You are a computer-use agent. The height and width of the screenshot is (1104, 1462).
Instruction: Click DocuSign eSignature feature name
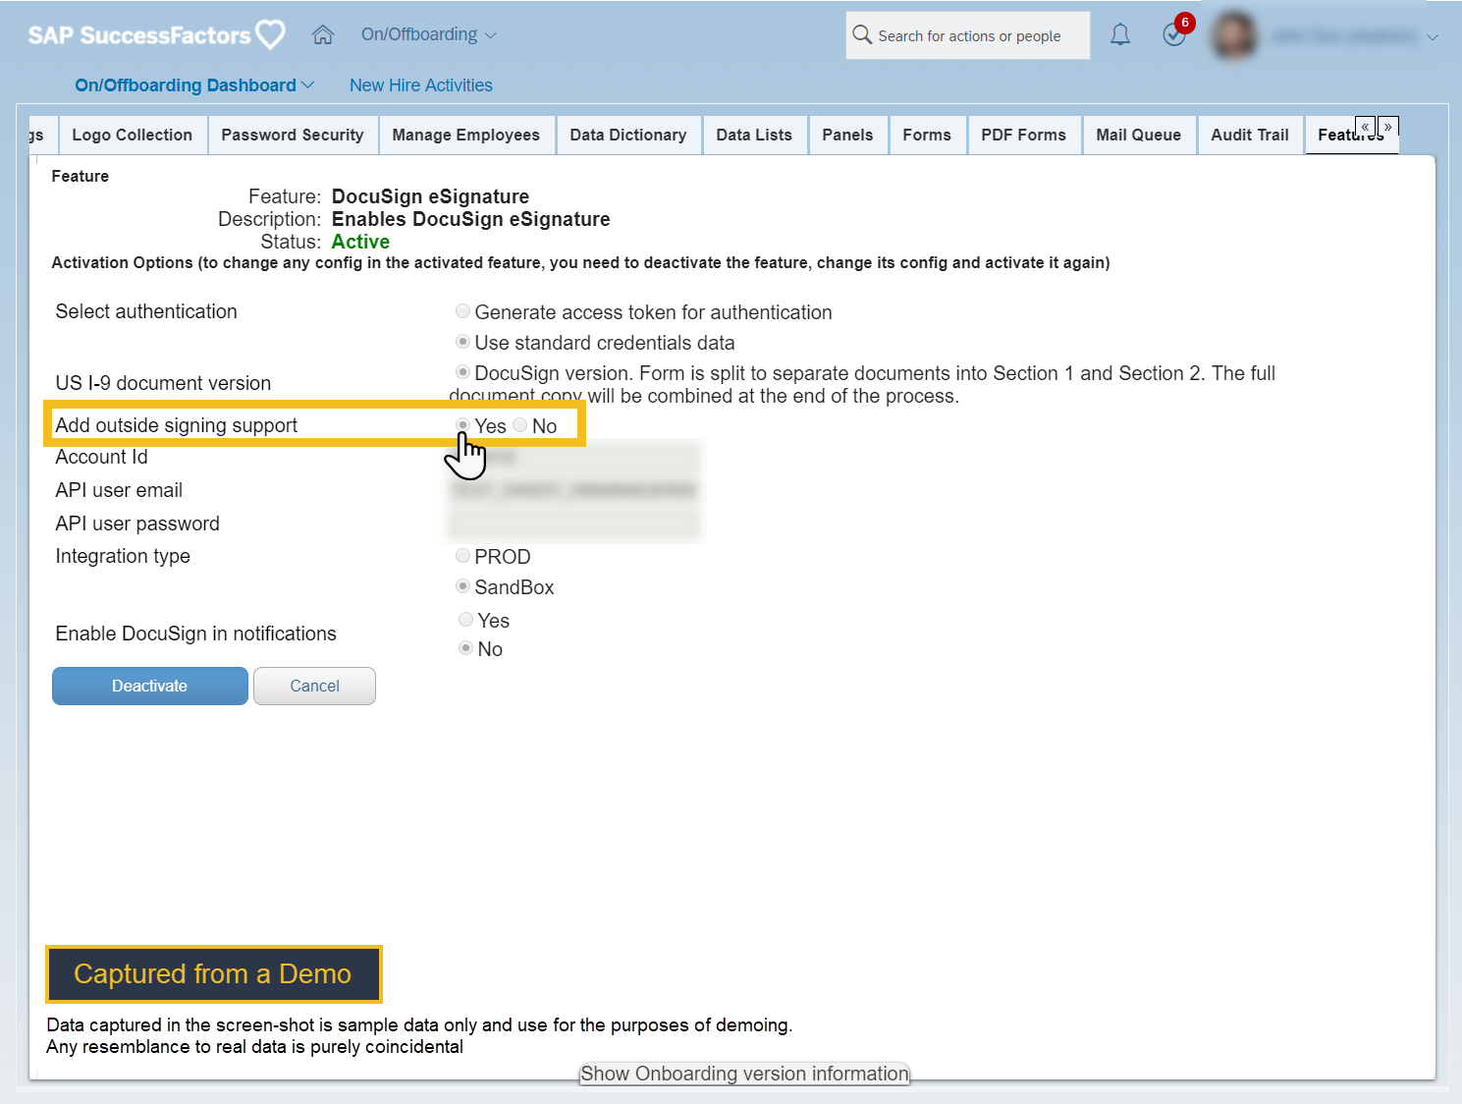pos(430,196)
